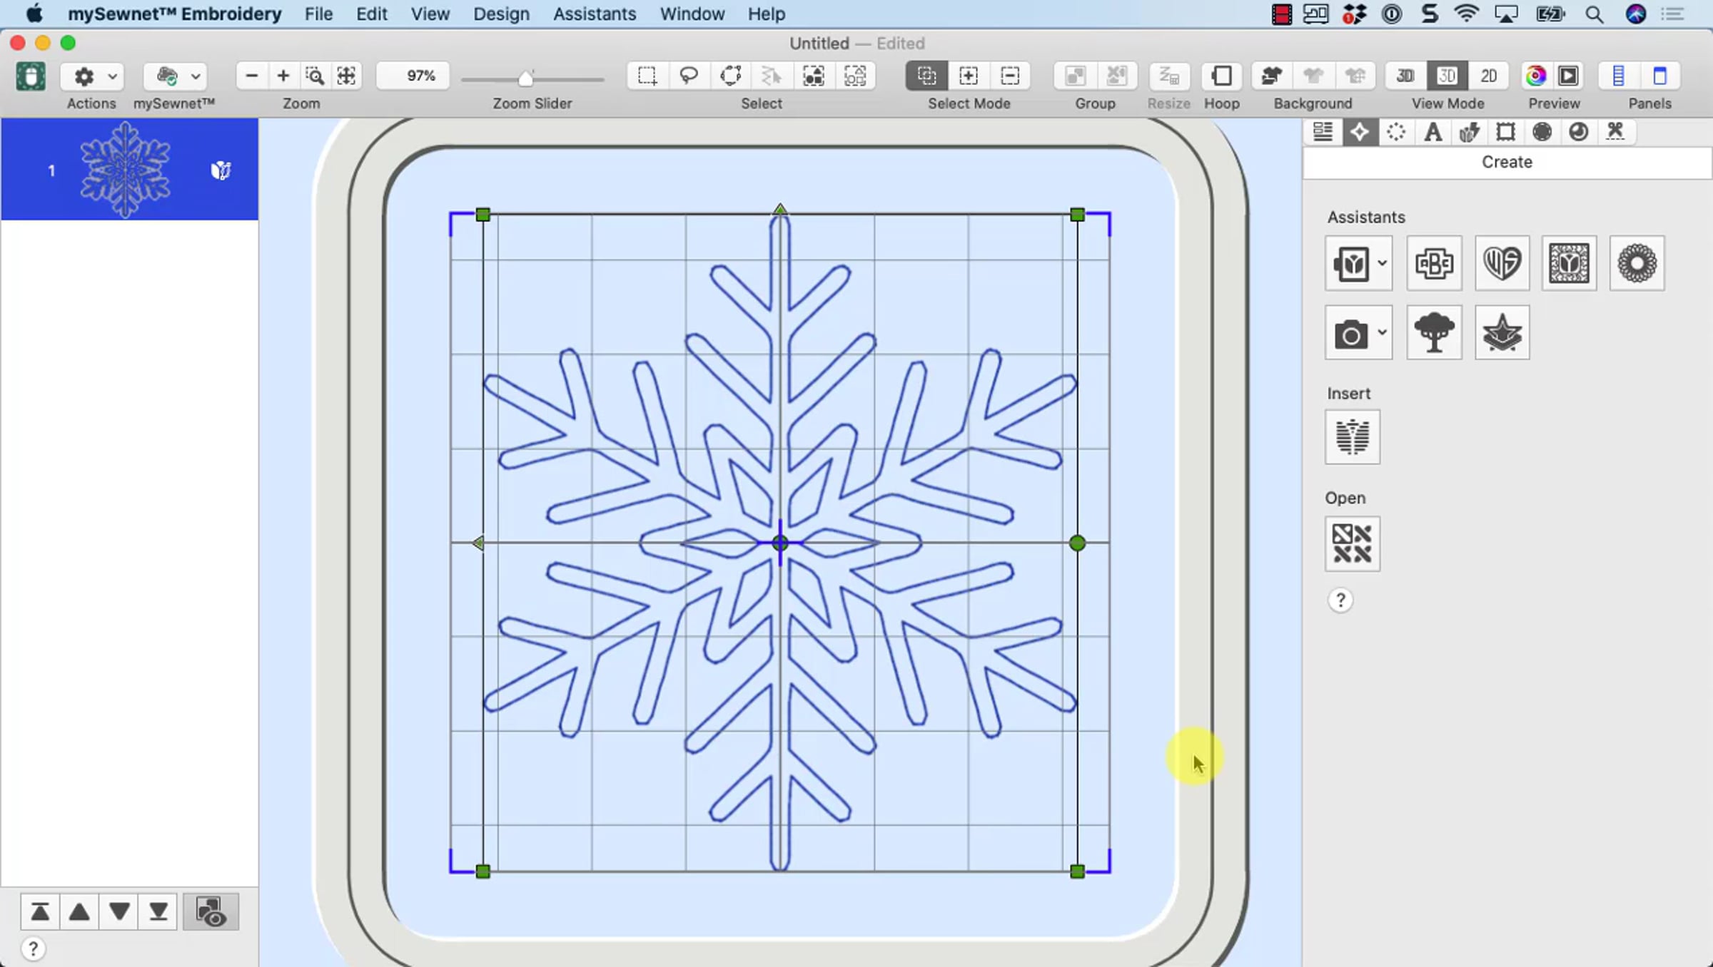The image size is (1713, 967).
Task: Expand the camera PhotoStitch dropdown arrow
Action: pos(1383,332)
